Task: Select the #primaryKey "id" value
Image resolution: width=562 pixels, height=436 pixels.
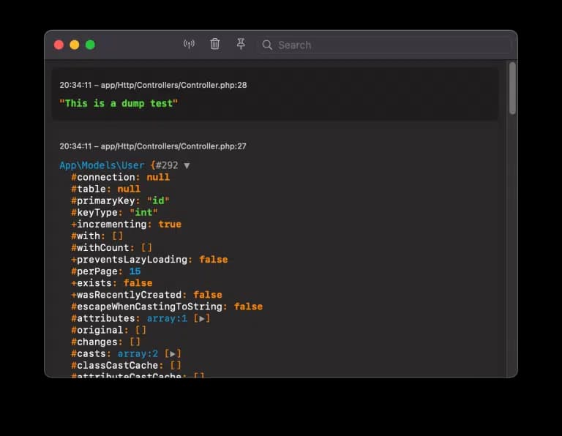Action: [158, 200]
